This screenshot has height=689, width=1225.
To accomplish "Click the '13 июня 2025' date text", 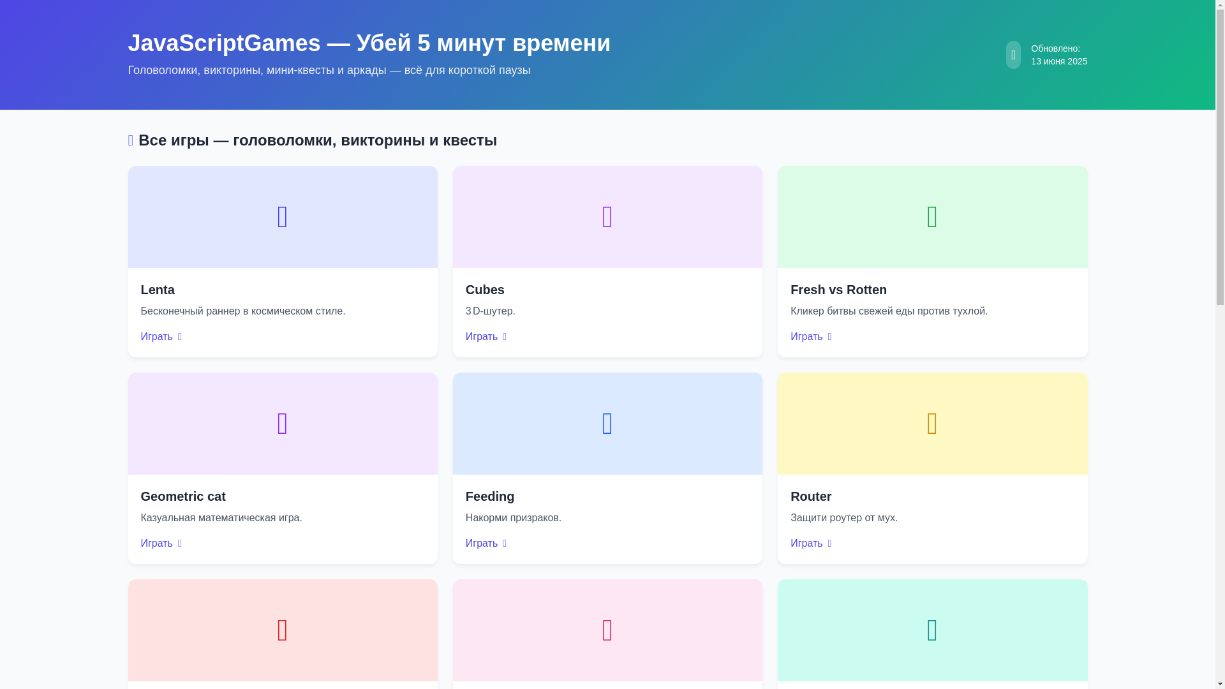I will tap(1059, 61).
